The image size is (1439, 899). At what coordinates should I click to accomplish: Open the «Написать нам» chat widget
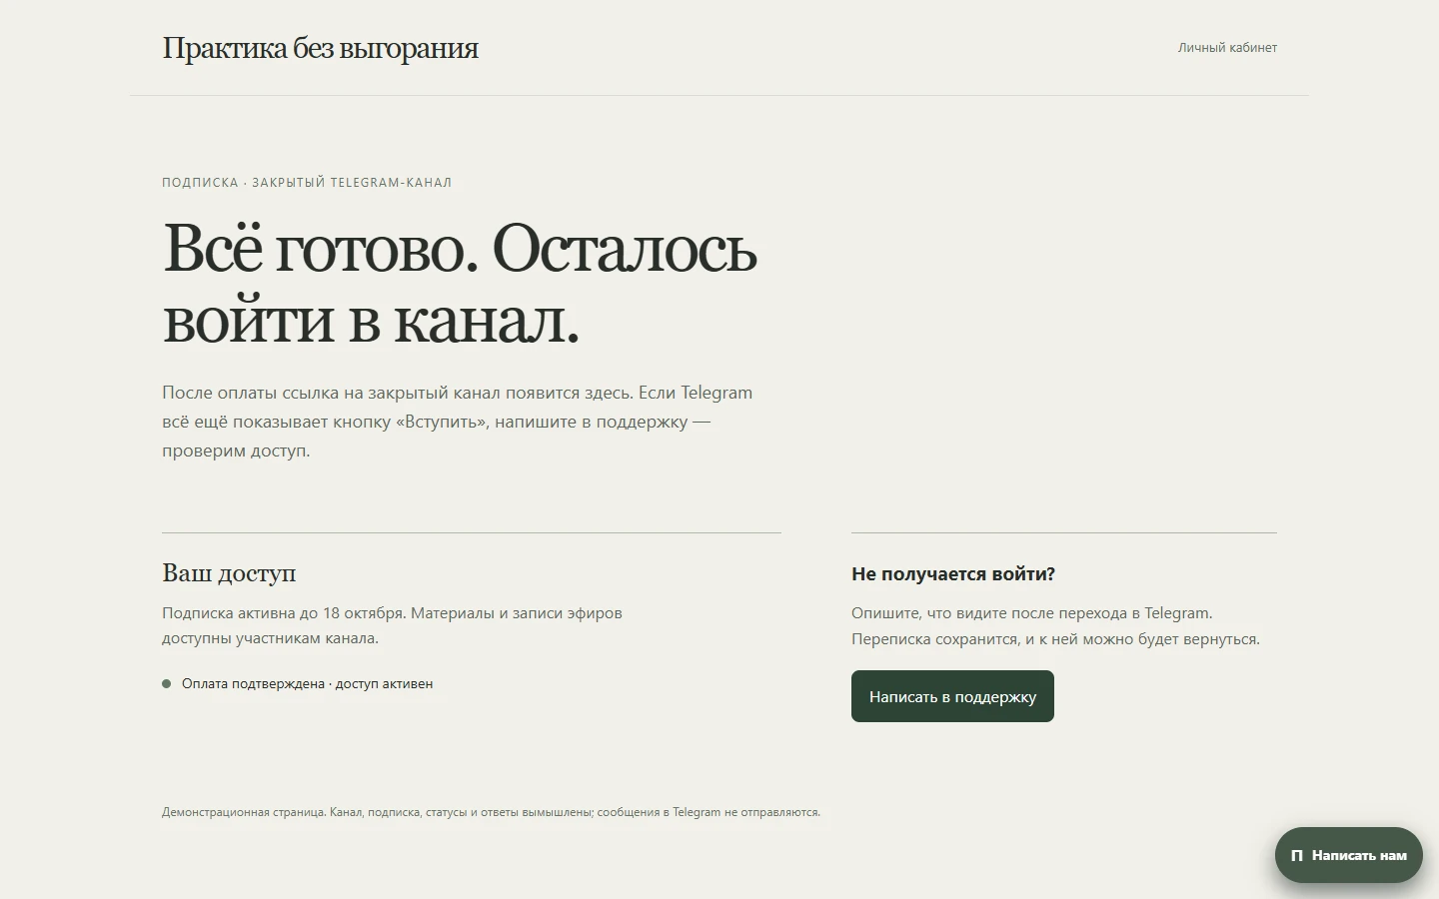tap(1348, 855)
